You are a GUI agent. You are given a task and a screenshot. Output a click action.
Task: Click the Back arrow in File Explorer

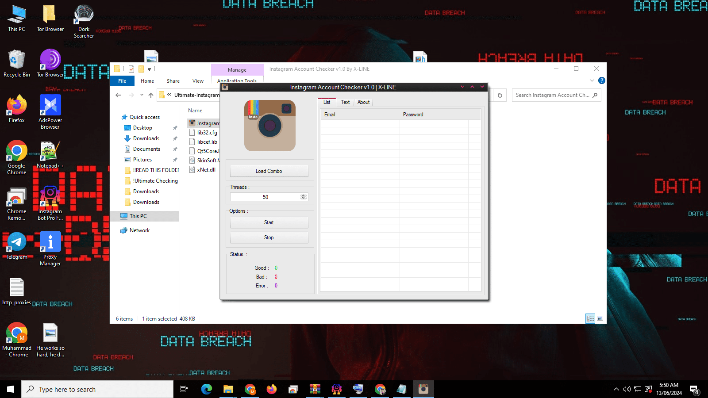tap(118, 95)
